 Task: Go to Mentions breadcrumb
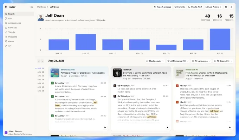click(41, 7)
